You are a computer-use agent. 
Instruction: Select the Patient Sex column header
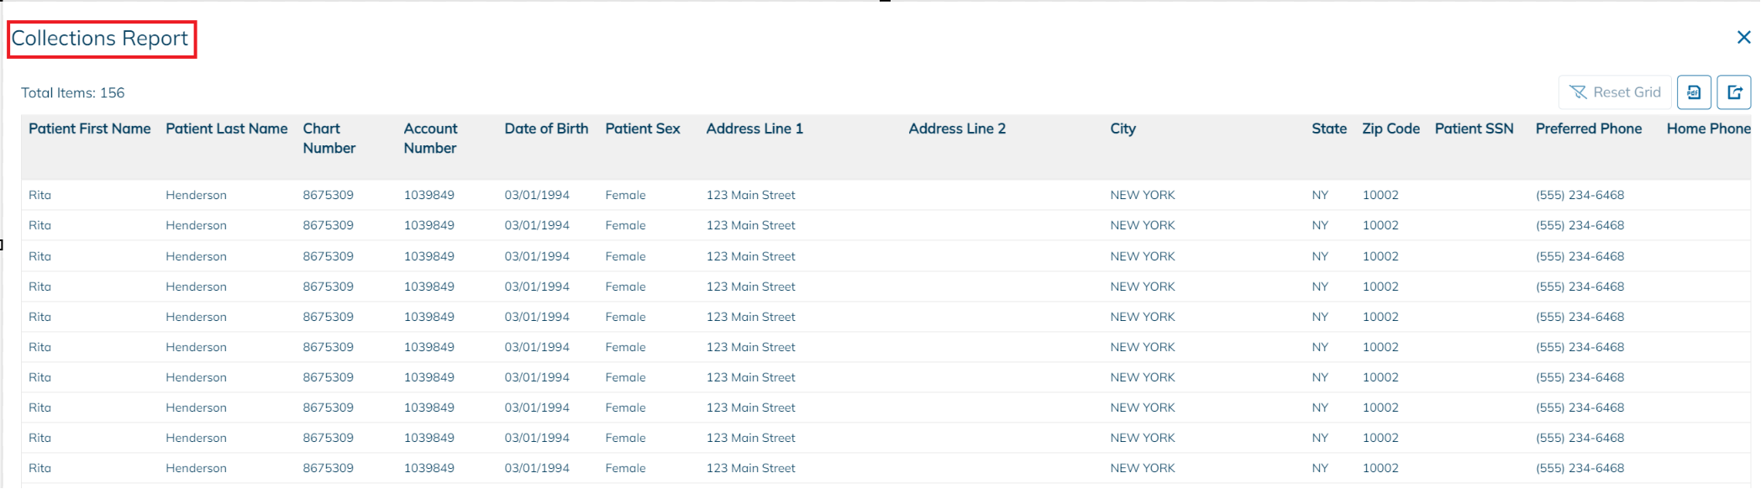click(643, 129)
